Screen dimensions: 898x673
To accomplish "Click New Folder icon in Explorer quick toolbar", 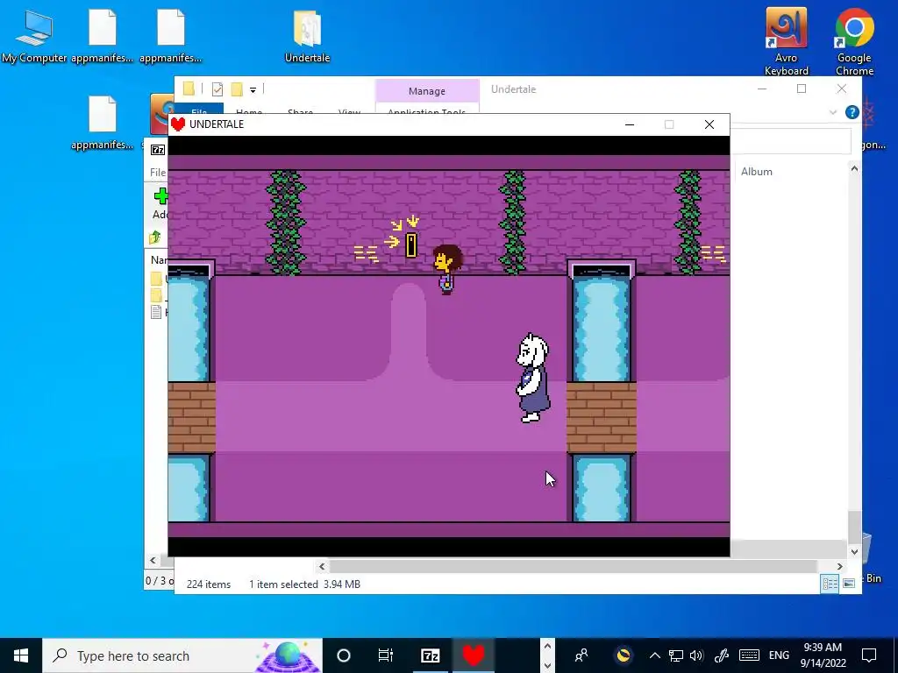I will pos(237,89).
